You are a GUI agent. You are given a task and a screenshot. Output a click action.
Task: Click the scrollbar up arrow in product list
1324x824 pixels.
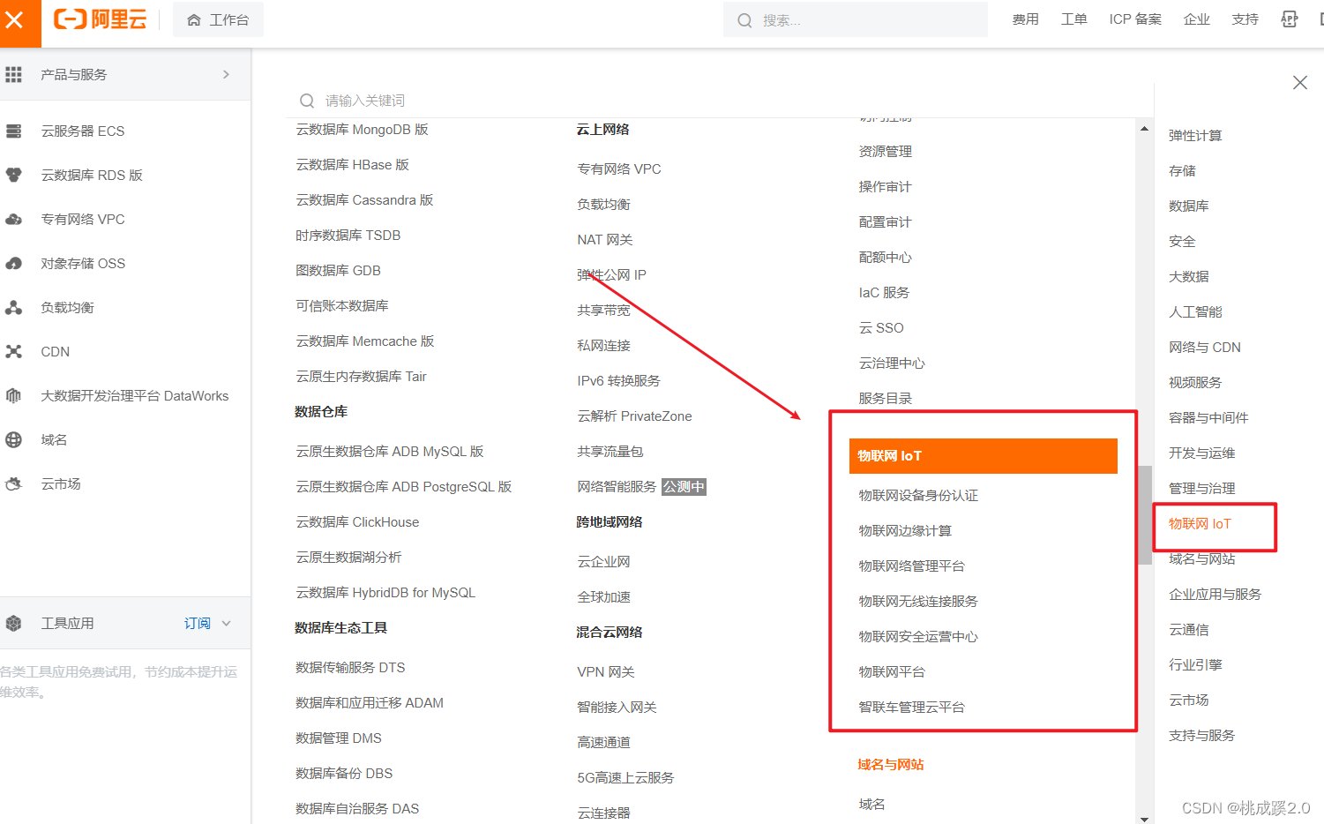[1144, 129]
